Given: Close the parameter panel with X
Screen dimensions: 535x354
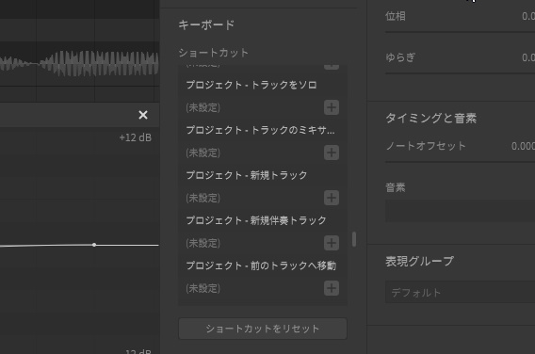Looking at the screenshot, I should (x=143, y=115).
